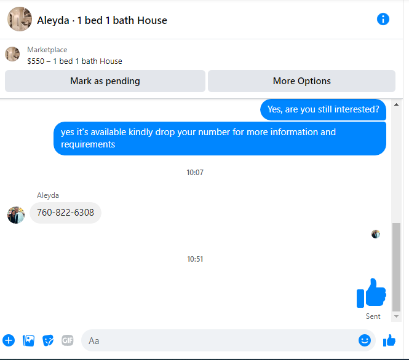Open emoji picker in message box

click(x=364, y=340)
